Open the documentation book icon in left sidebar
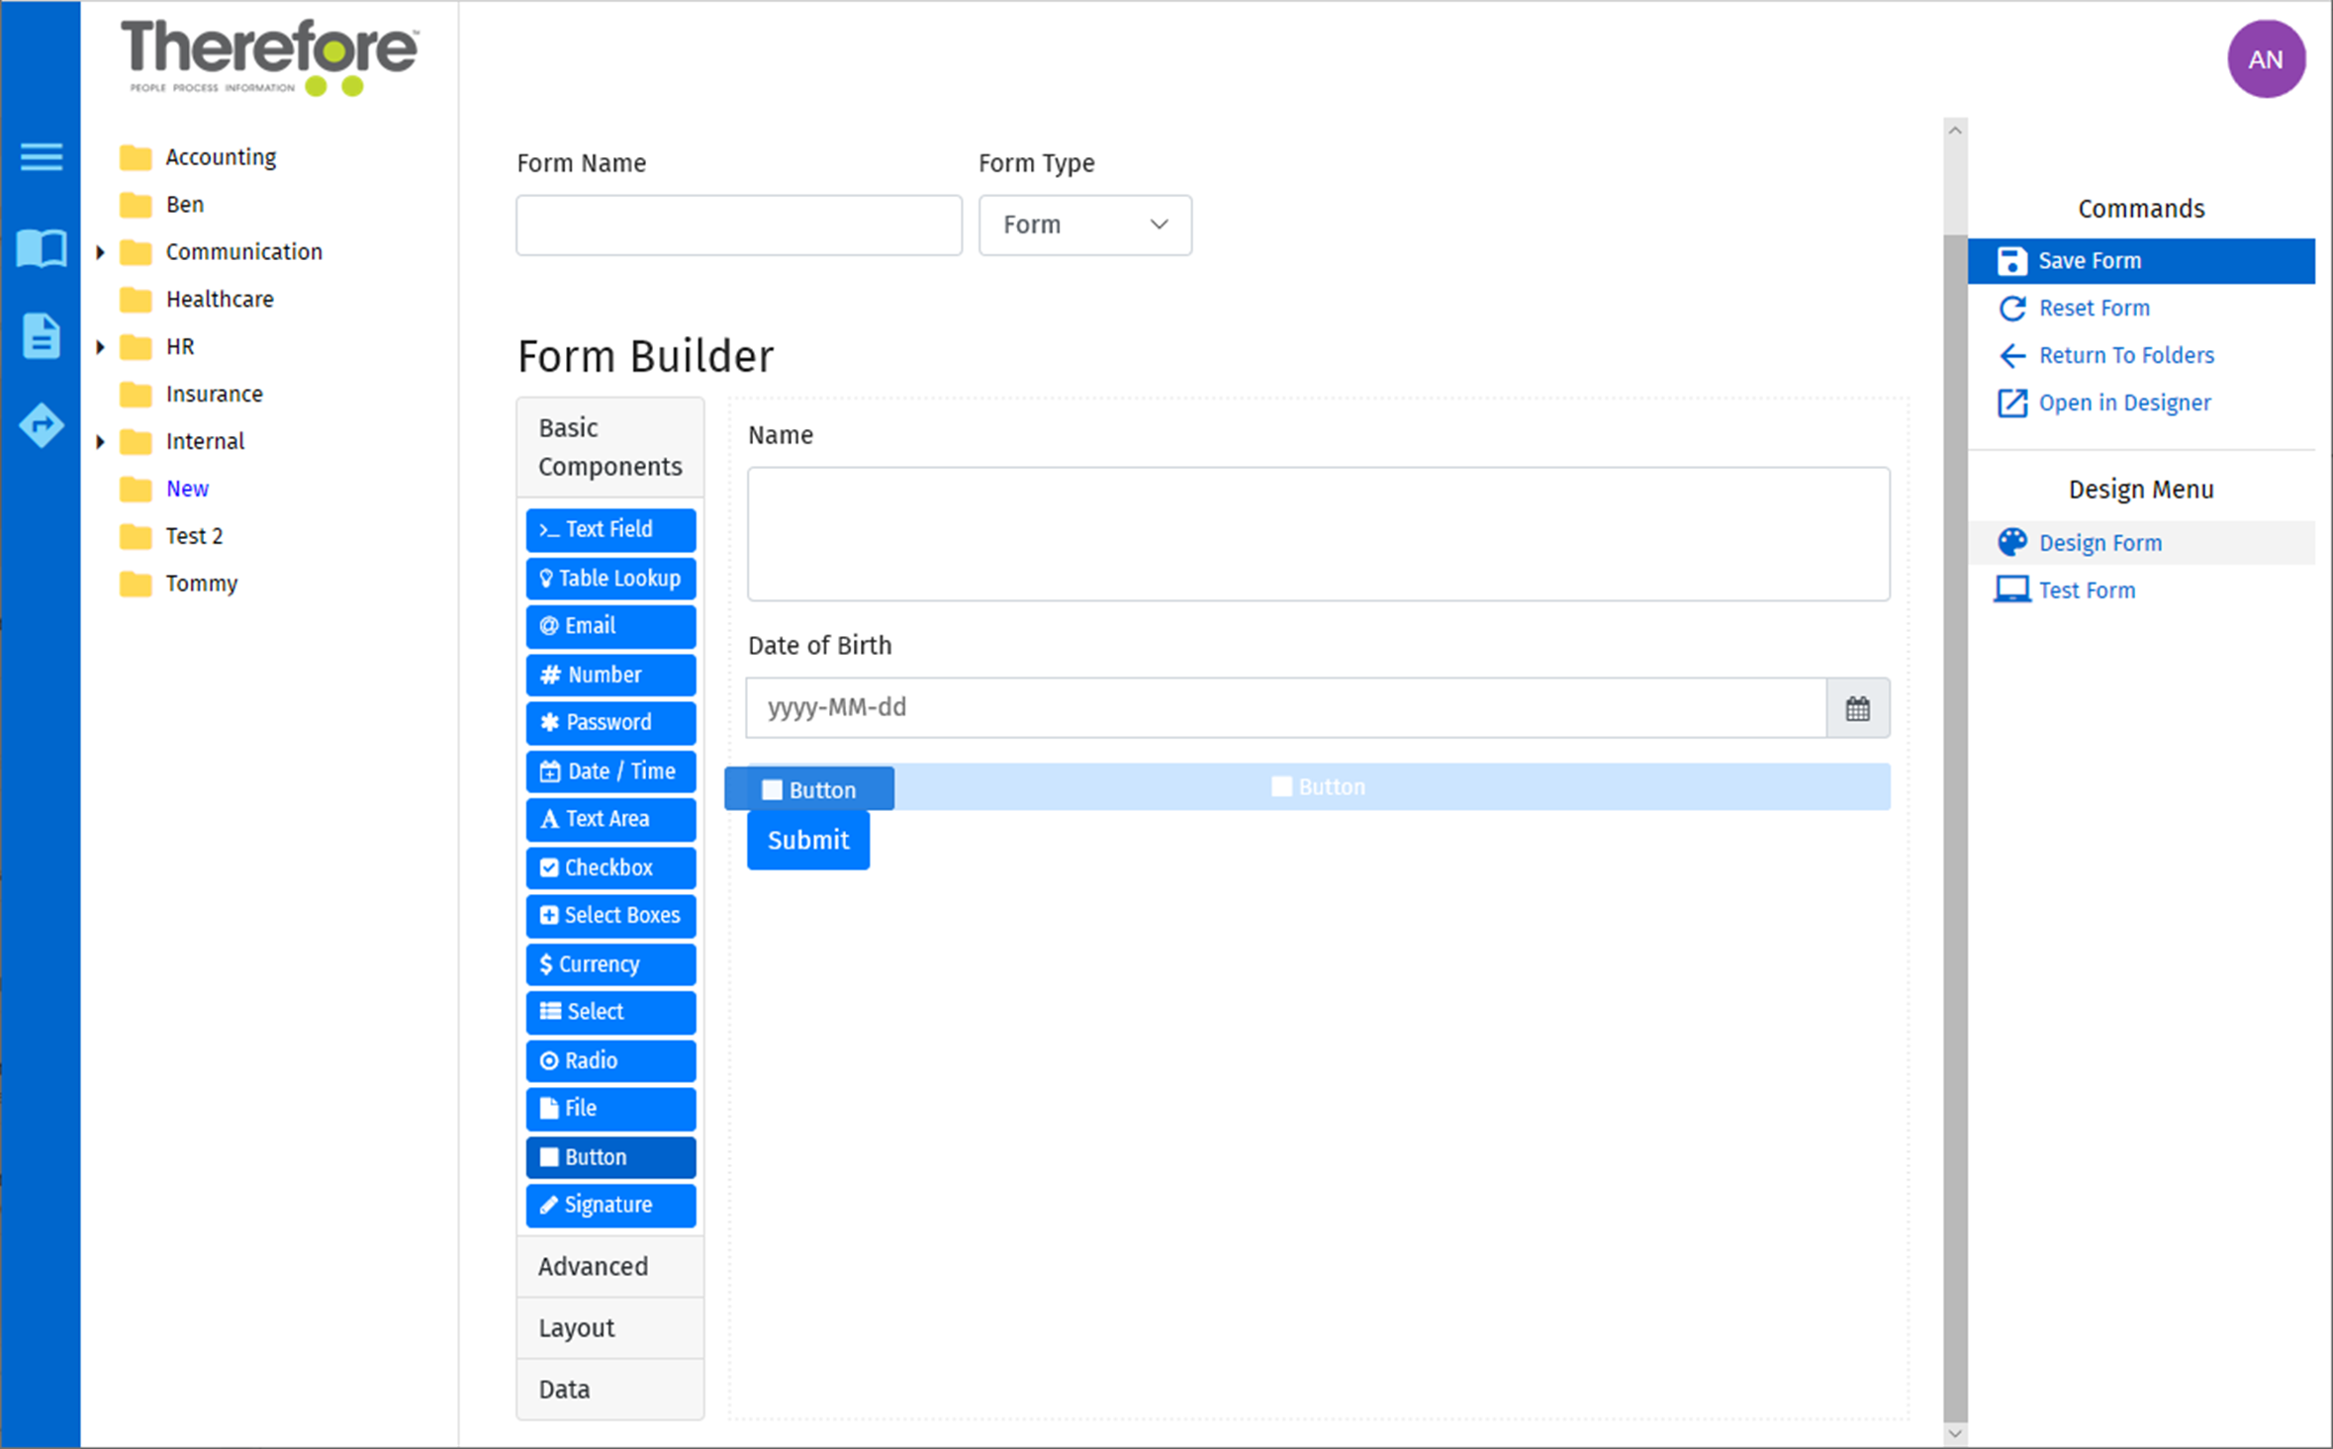Screen dimensions: 2333x1449 click(41, 249)
